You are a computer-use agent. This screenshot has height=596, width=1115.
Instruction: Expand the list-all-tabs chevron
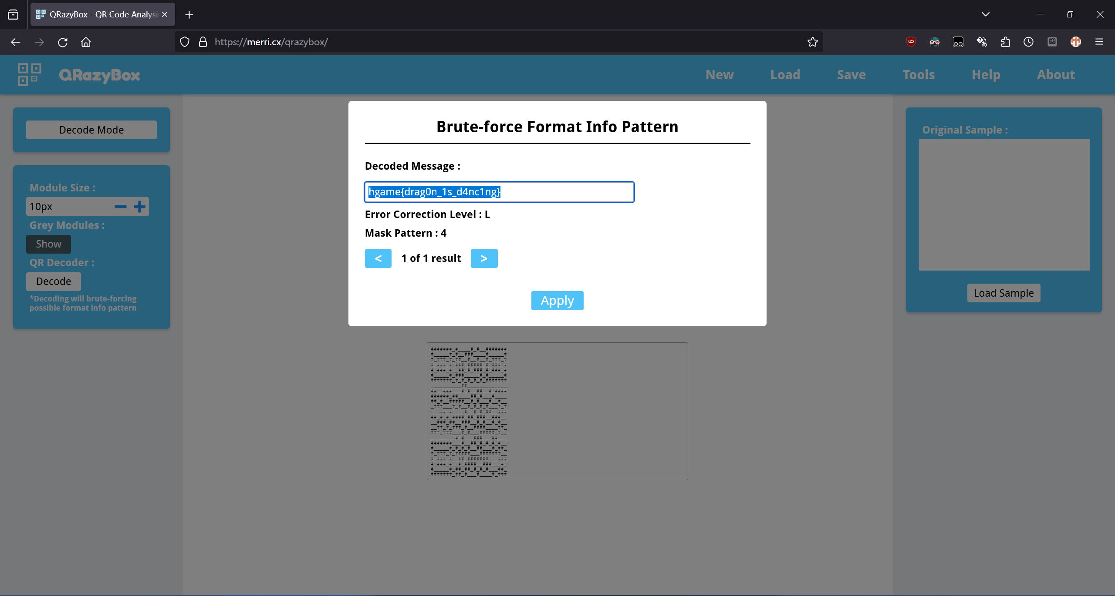(x=986, y=14)
